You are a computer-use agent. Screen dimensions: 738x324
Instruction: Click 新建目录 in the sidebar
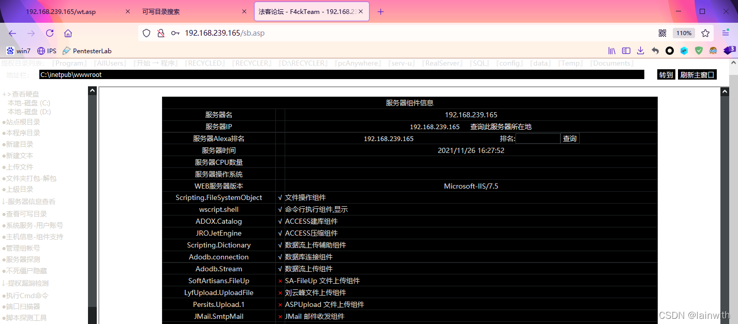pos(18,144)
